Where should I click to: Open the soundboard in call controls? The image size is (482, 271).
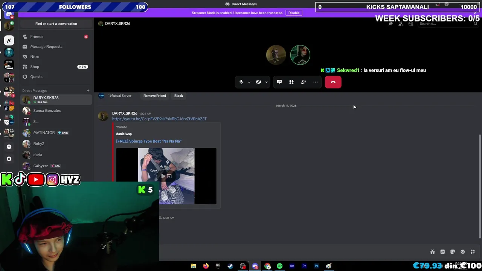pyautogui.click(x=304, y=82)
